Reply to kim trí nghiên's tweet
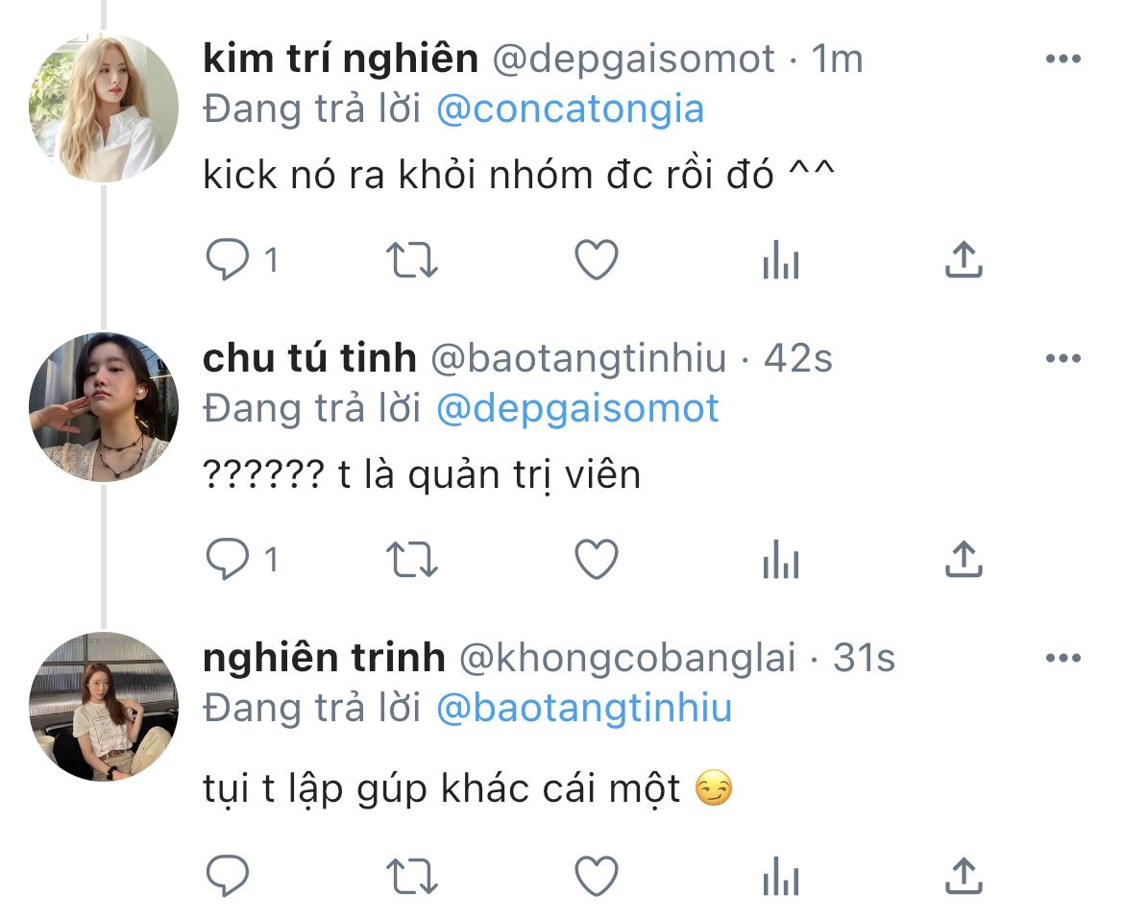Viewport: 1124px width, 919px height. point(229,260)
